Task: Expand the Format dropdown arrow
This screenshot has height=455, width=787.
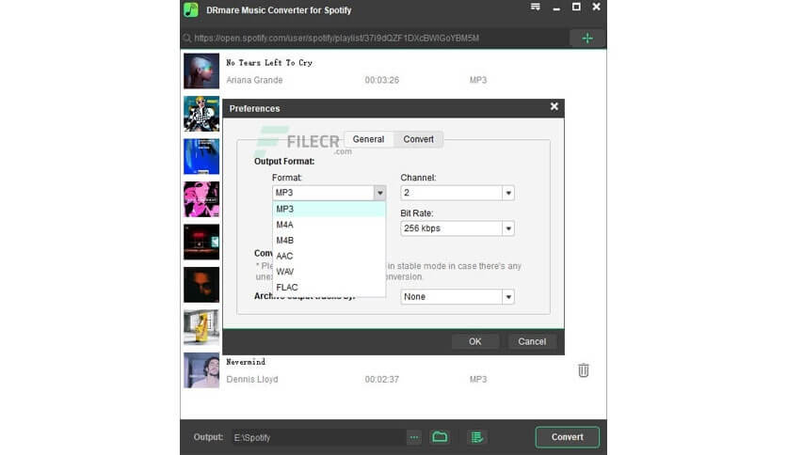Action: pyautogui.click(x=380, y=193)
